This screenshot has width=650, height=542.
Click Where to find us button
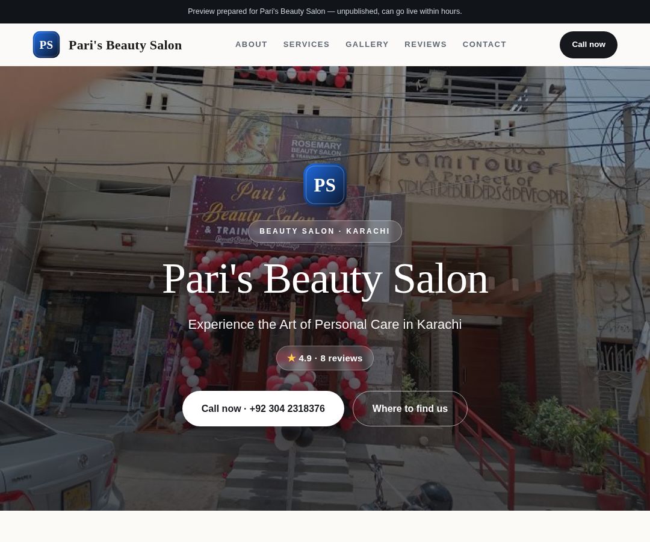(410, 408)
